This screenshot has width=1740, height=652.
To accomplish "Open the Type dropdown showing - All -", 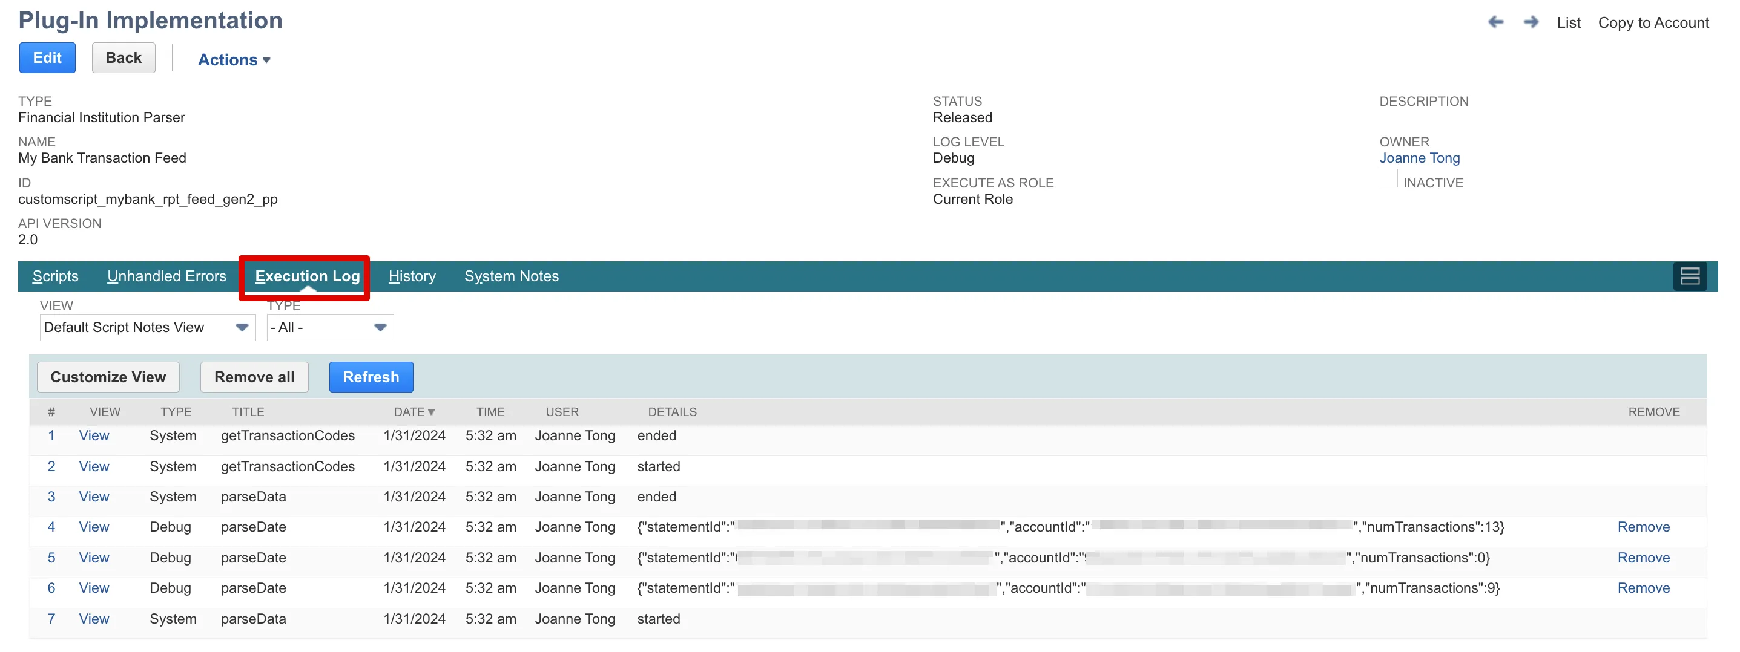I will 329,327.
